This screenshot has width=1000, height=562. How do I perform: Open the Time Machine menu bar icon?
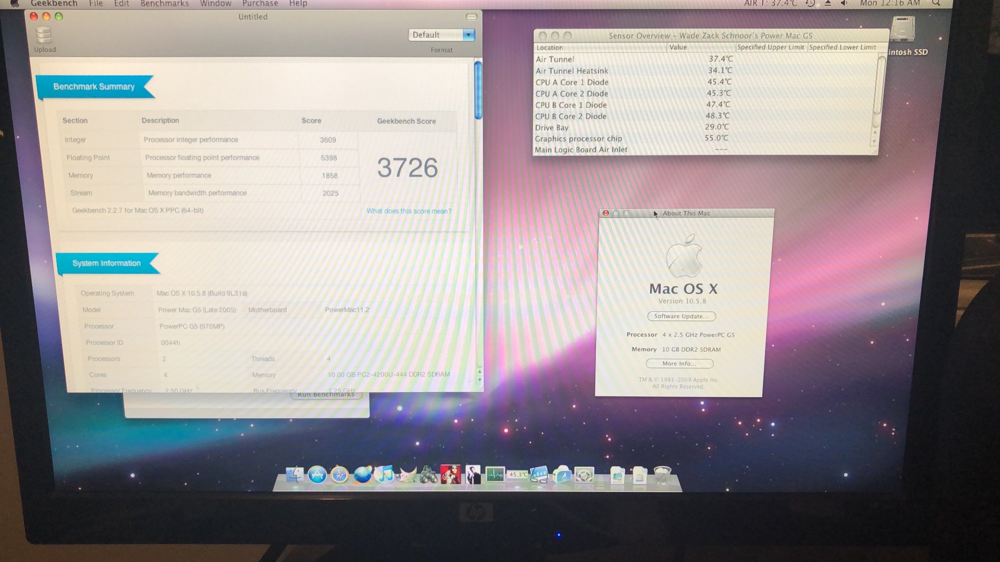pos(810,3)
